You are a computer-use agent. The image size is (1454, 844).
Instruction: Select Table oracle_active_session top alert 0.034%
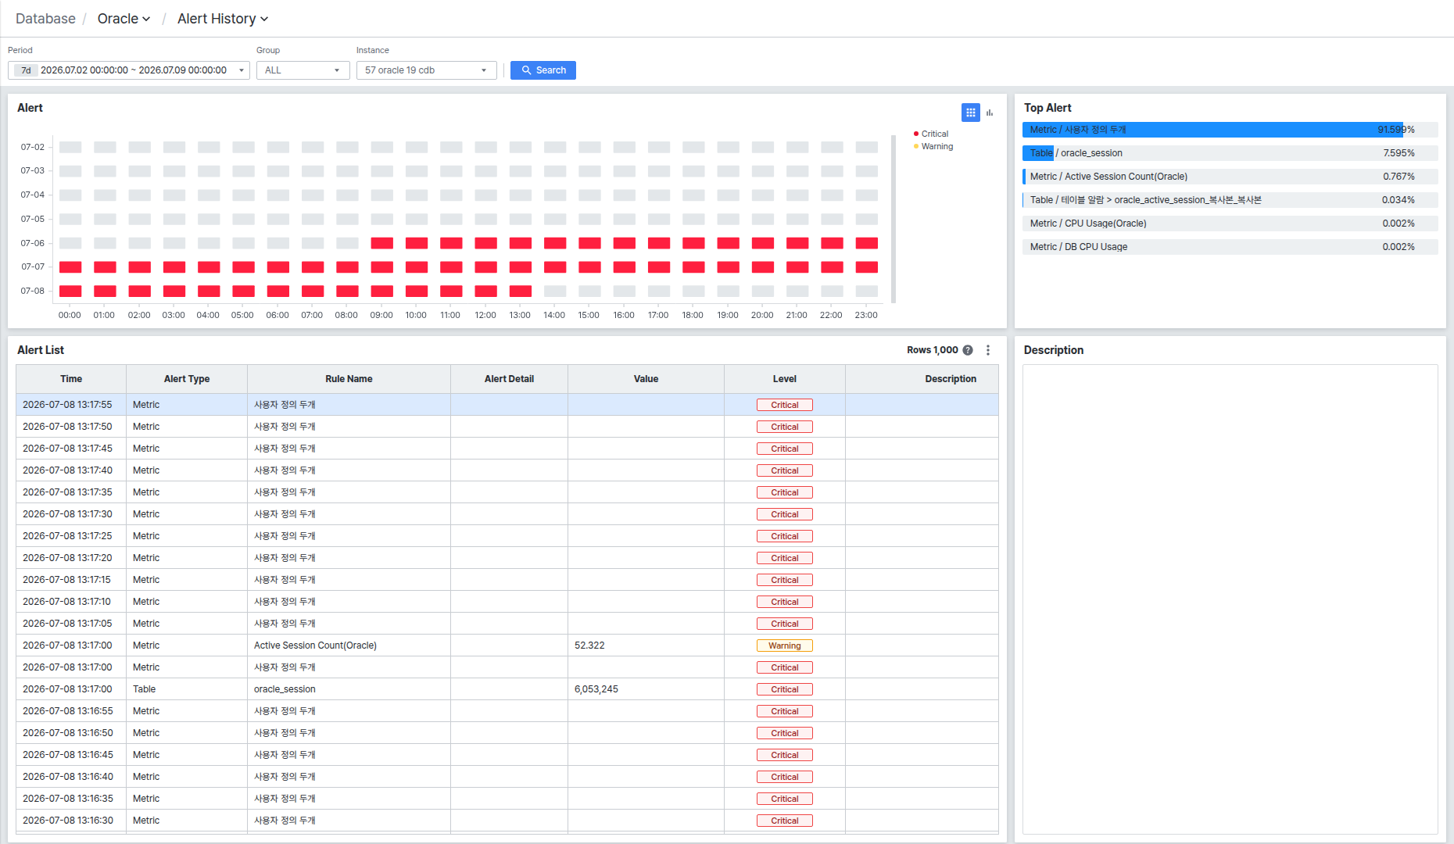tap(1230, 200)
